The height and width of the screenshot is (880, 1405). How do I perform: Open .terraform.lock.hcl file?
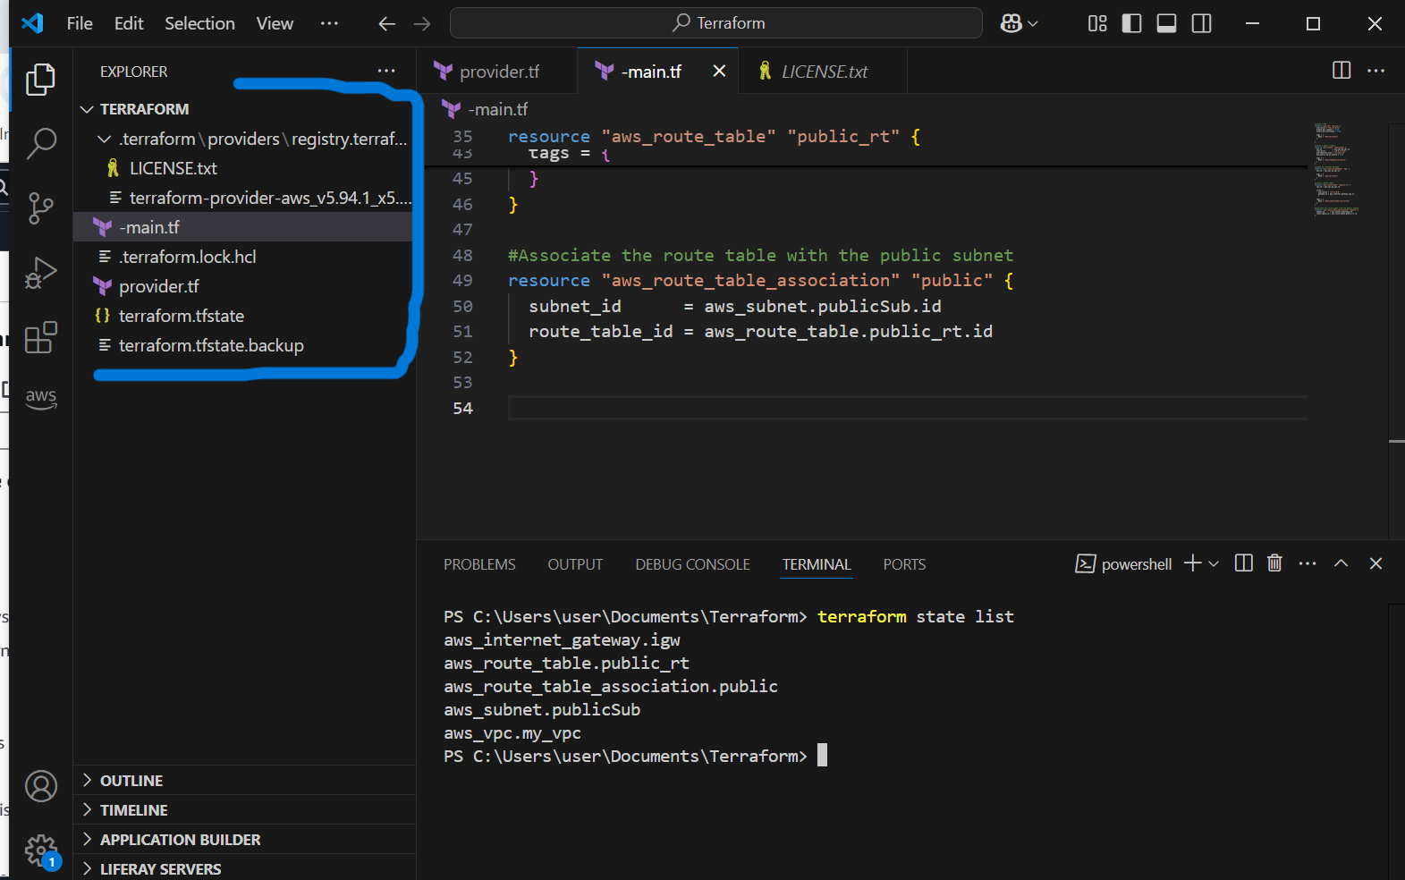point(243,257)
